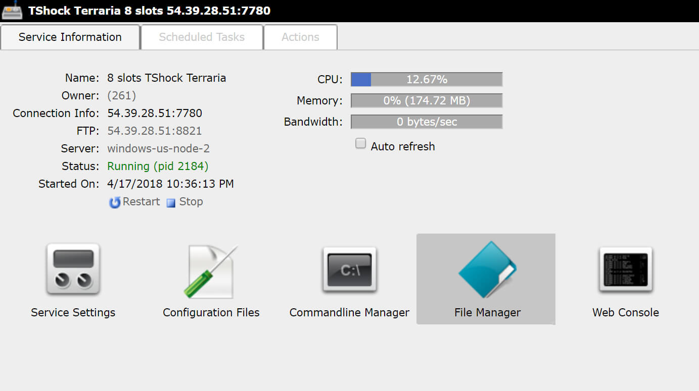Click the Configuration Files label
699x391 pixels.
click(211, 313)
